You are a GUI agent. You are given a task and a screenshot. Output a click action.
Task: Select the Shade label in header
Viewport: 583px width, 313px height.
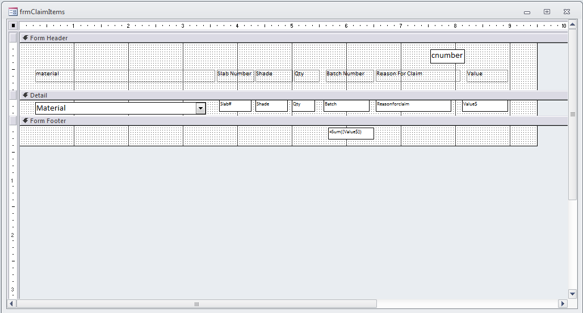click(274, 76)
